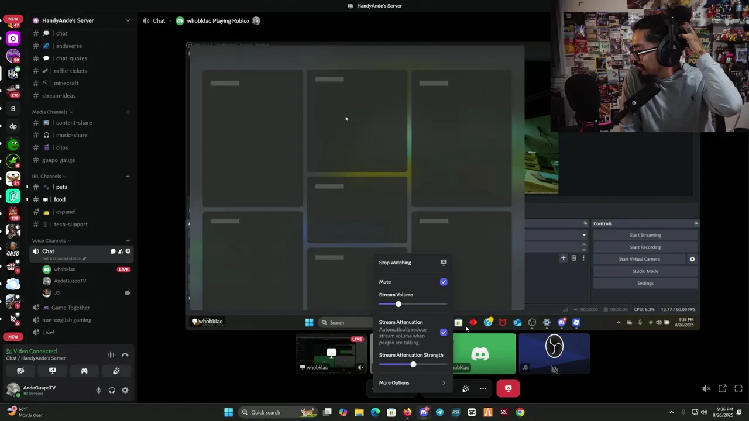
Task: Open Firefox from the taskbar
Action: (x=407, y=412)
